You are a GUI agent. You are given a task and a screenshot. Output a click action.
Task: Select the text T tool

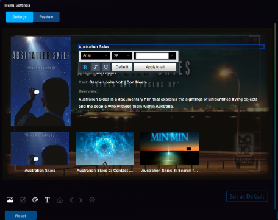(47, 200)
